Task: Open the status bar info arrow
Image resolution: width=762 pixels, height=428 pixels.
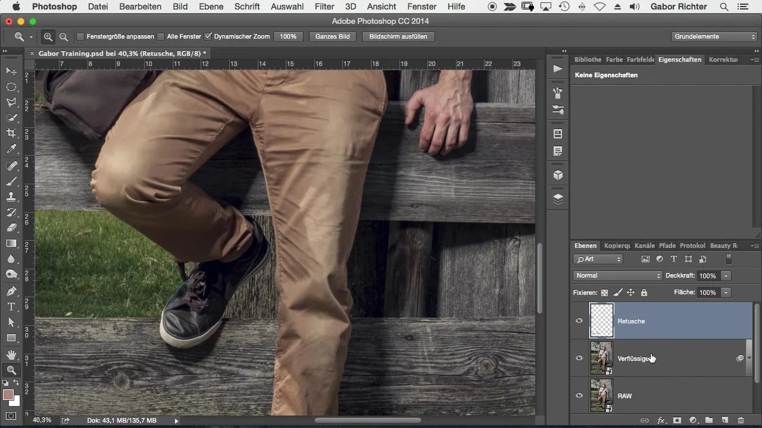Action: (x=176, y=420)
